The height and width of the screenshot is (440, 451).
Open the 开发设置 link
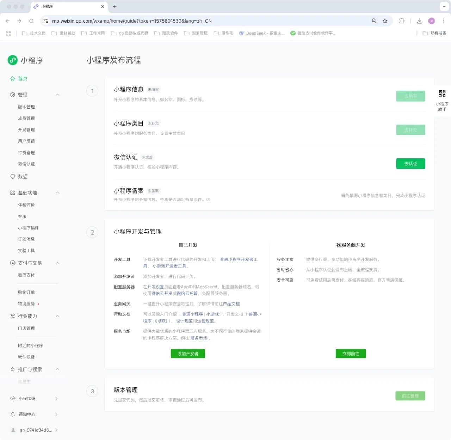coord(156,287)
